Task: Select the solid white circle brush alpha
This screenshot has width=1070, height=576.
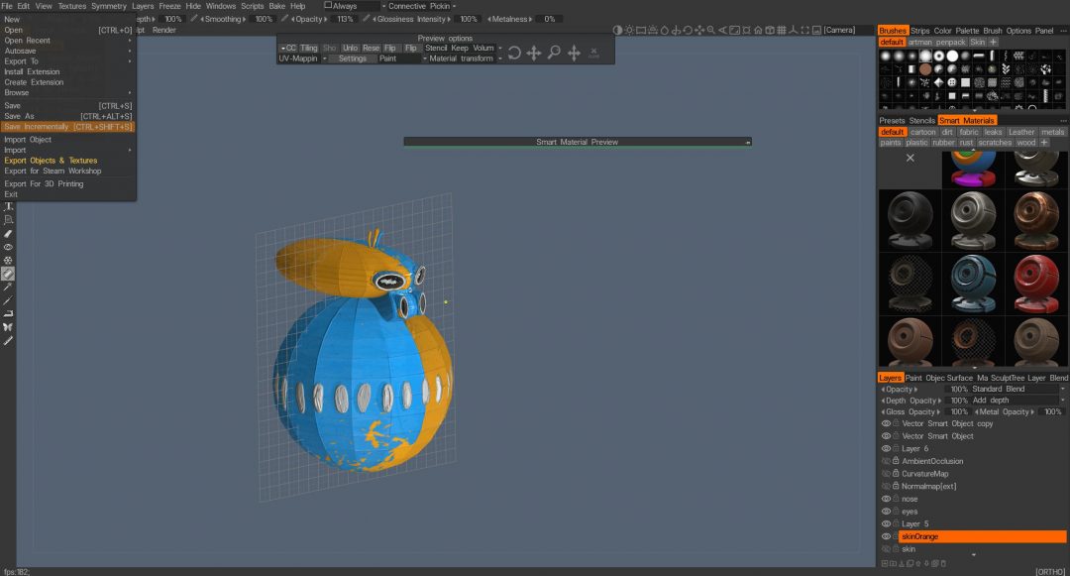Action: (x=952, y=56)
